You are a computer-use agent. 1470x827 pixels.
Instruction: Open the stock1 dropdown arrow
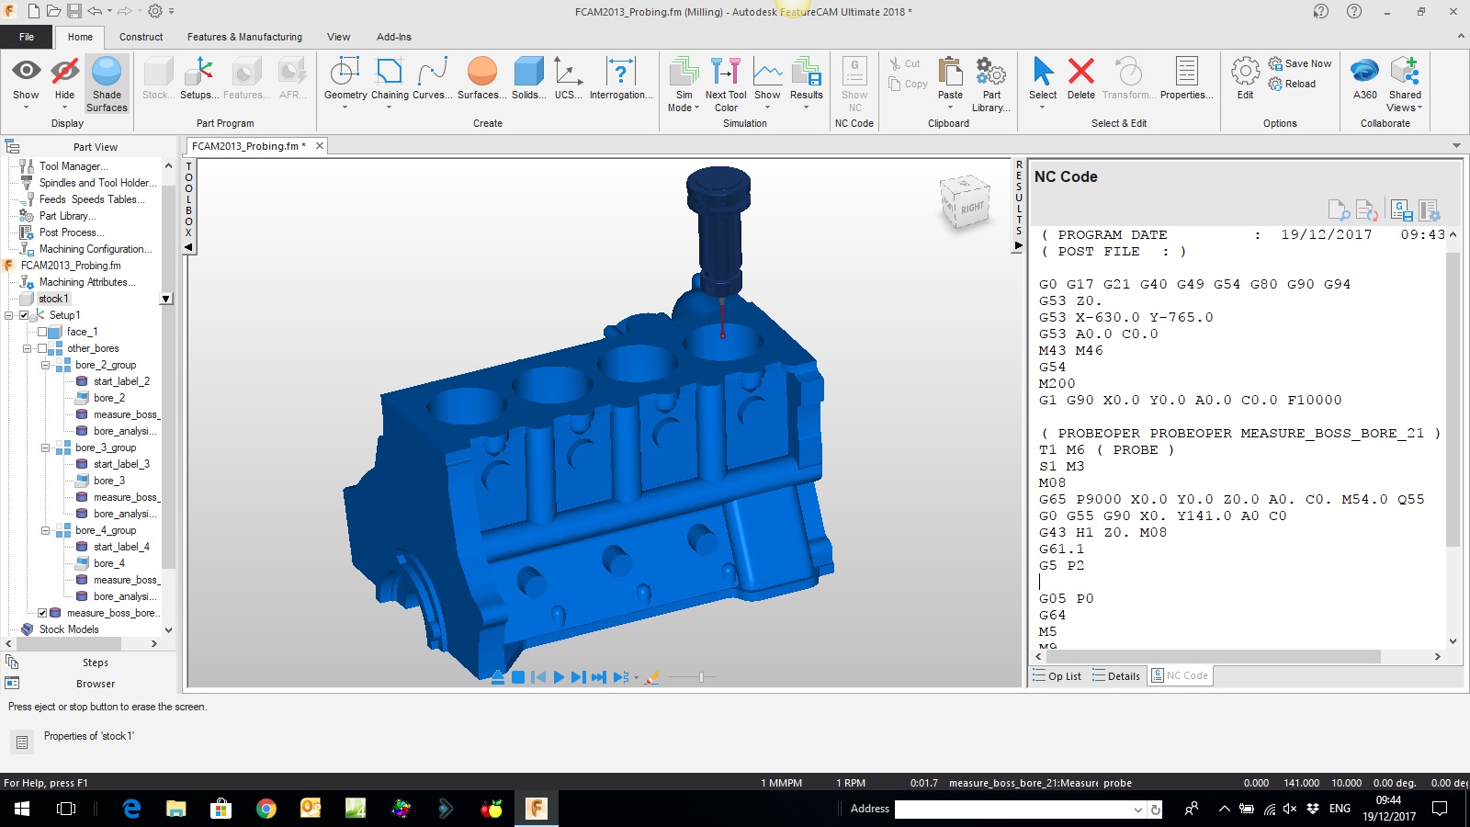[x=165, y=299]
